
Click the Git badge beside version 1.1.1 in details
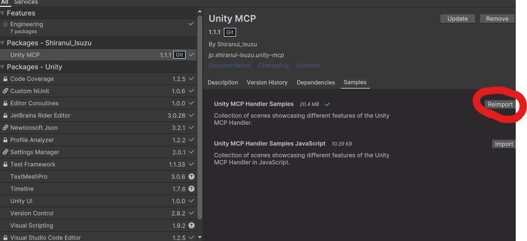tap(230, 32)
